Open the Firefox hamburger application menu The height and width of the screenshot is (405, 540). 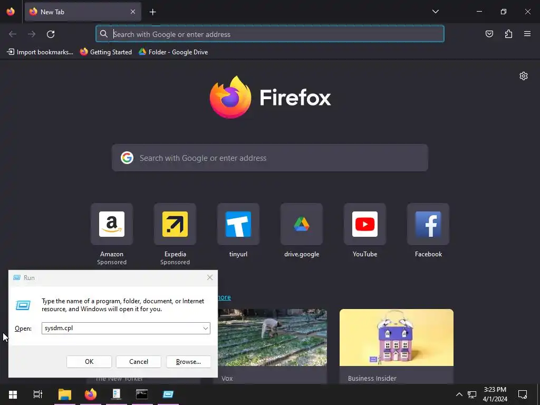527,34
